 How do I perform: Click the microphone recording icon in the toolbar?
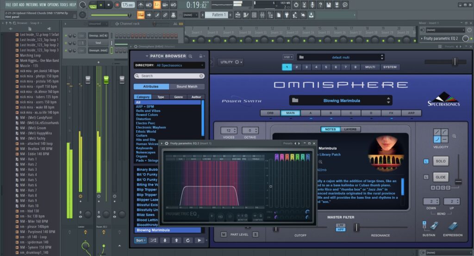(312, 5)
